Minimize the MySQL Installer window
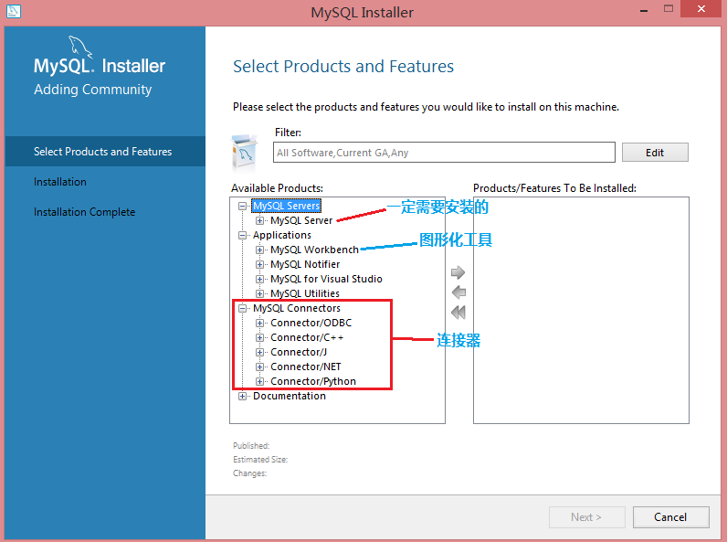The height and width of the screenshot is (542, 727). 644,10
